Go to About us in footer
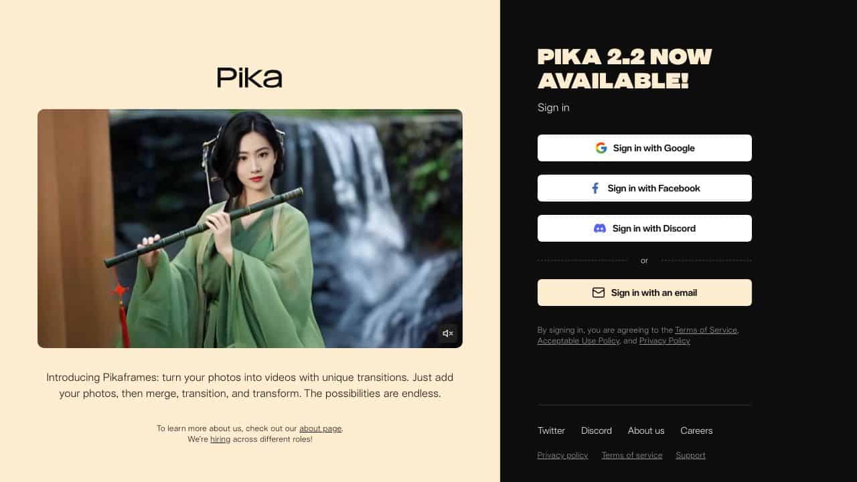857x482 pixels. coord(646,430)
